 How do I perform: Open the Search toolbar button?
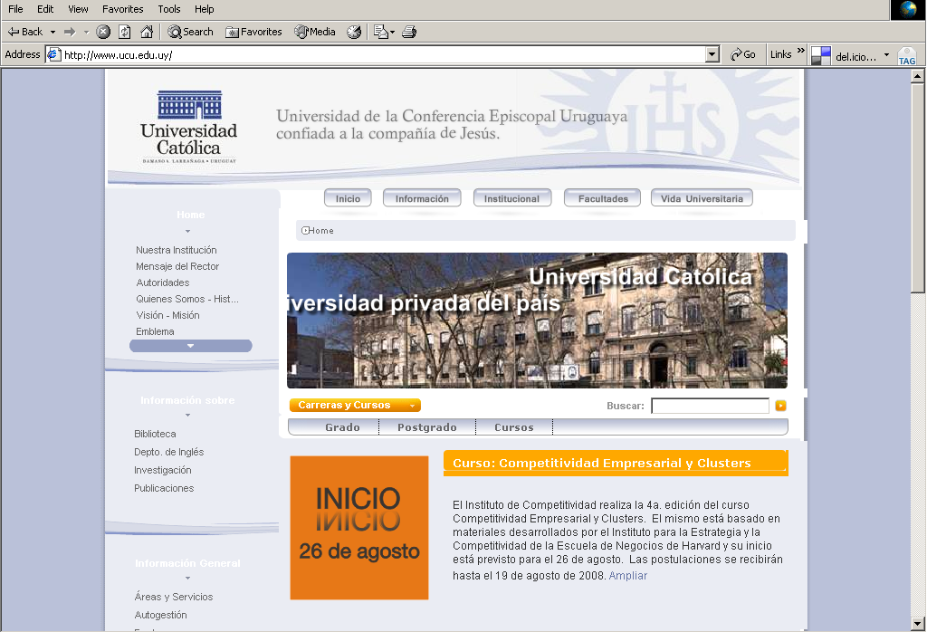[190, 32]
